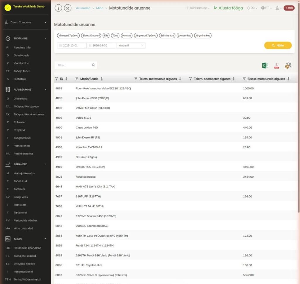Open notifications bell showing 99
300x284 pixels.
click(x=252, y=8)
